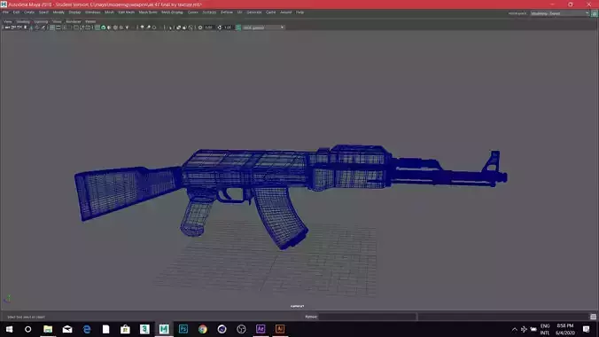The height and width of the screenshot is (337, 599).
Task: Open the Mesh Tools menu
Action: pos(148,12)
